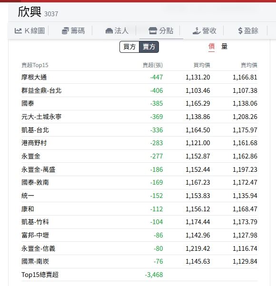The width and height of the screenshot is (276, 286).
Task: Click the stock name 欣興
Action: (30, 12)
